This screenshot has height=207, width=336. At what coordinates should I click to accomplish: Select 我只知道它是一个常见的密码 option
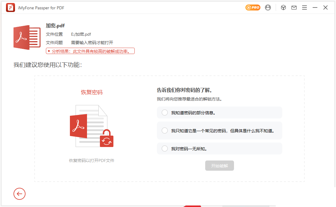click(165, 130)
